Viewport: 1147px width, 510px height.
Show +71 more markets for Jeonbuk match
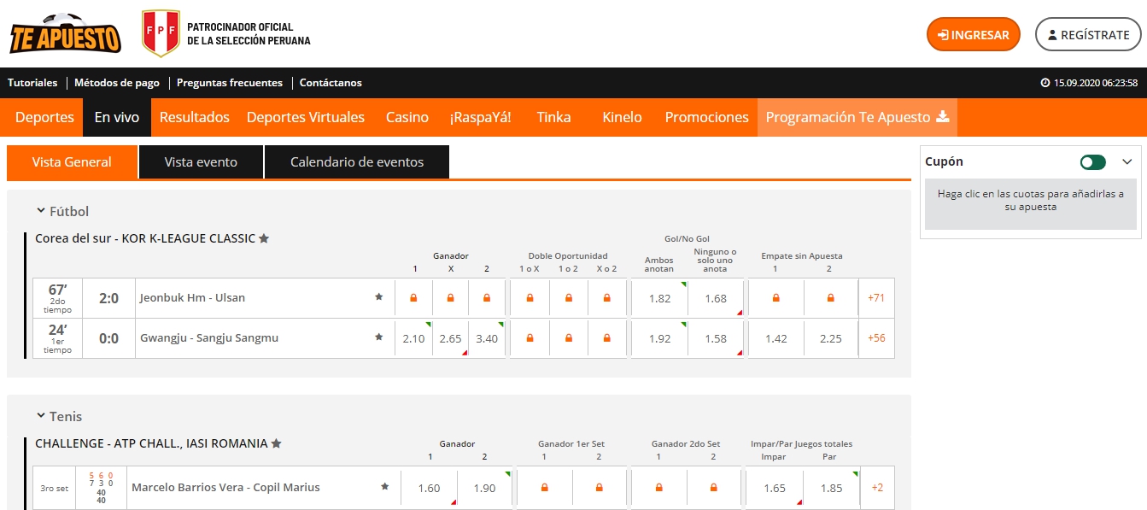pos(875,298)
